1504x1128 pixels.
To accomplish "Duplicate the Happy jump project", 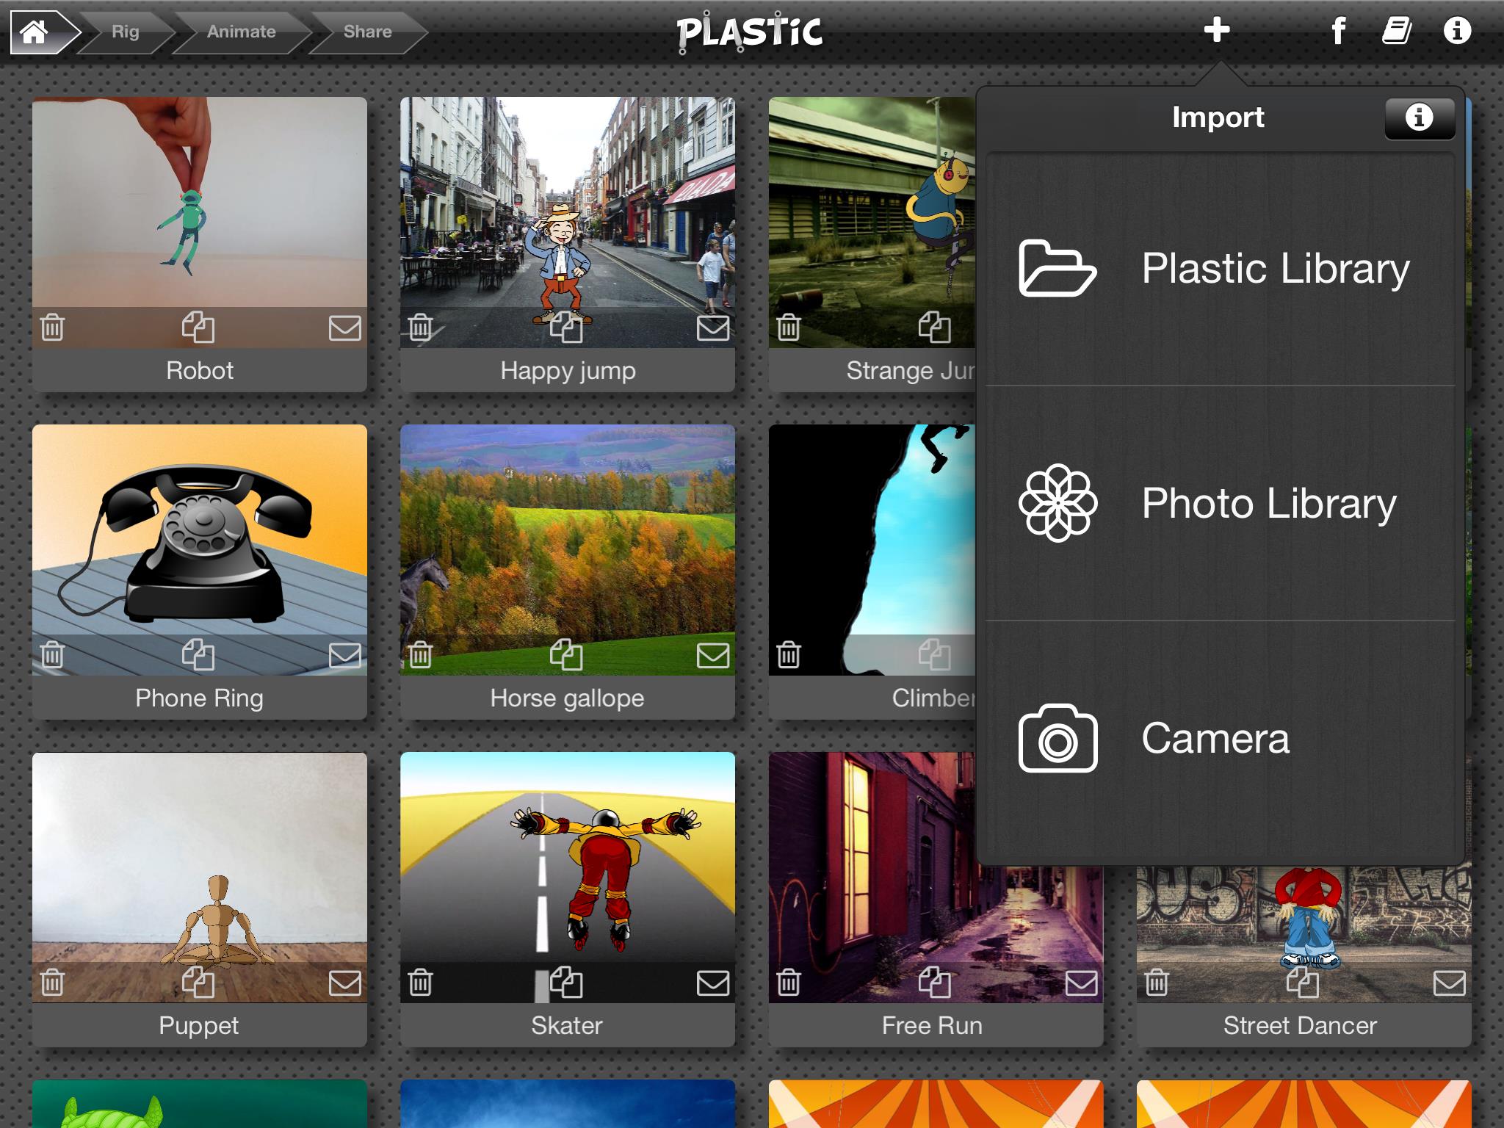I will tap(566, 328).
